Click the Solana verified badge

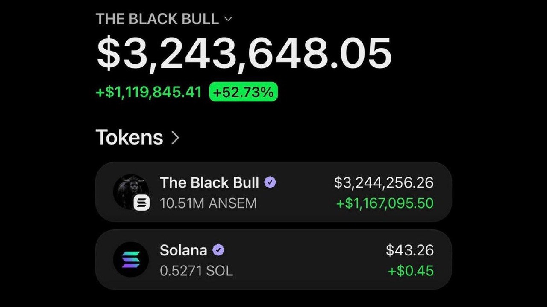click(x=218, y=250)
